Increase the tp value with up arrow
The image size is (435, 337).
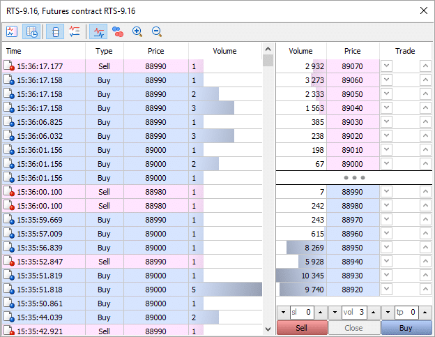click(425, 312)
